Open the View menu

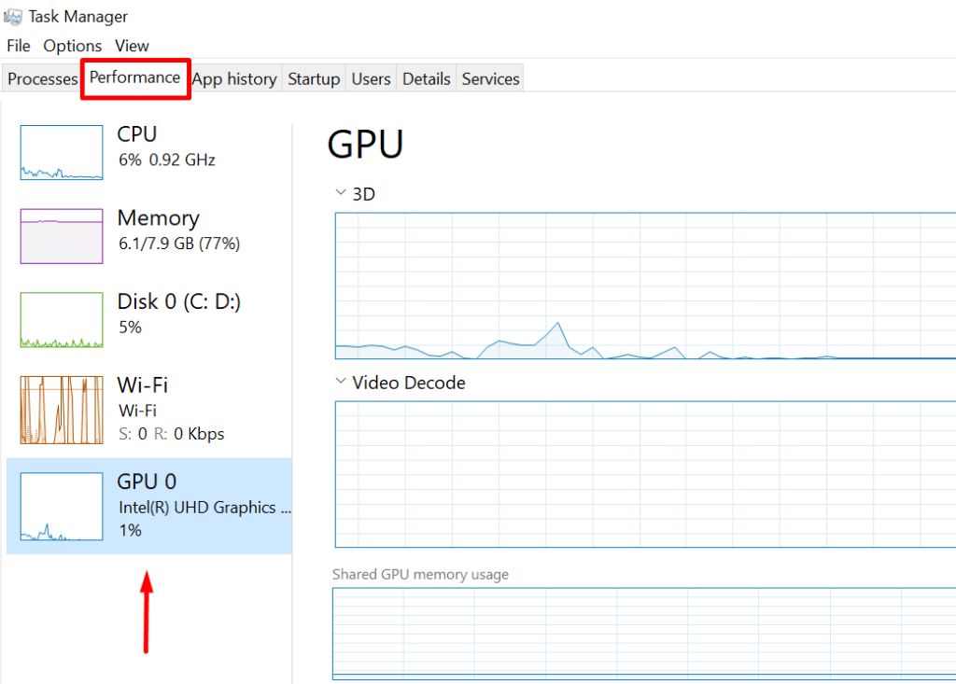[132, 46]
